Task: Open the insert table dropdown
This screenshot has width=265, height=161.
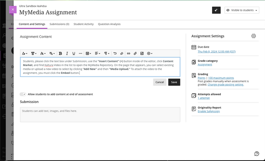Action: click(88, 54)
